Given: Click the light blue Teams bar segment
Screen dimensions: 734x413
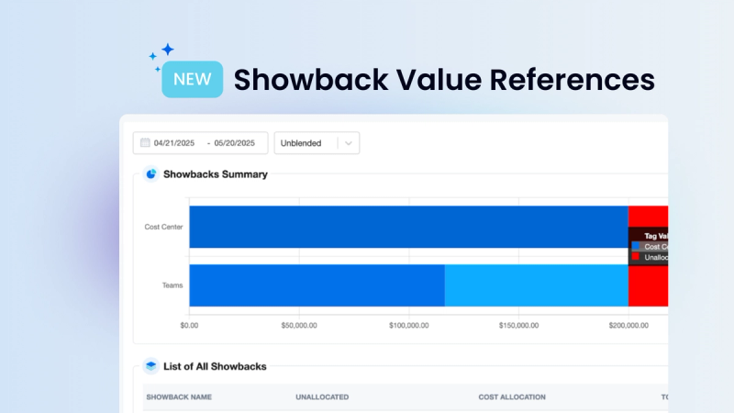Looking at the screenshot, I should pos(537,285).
